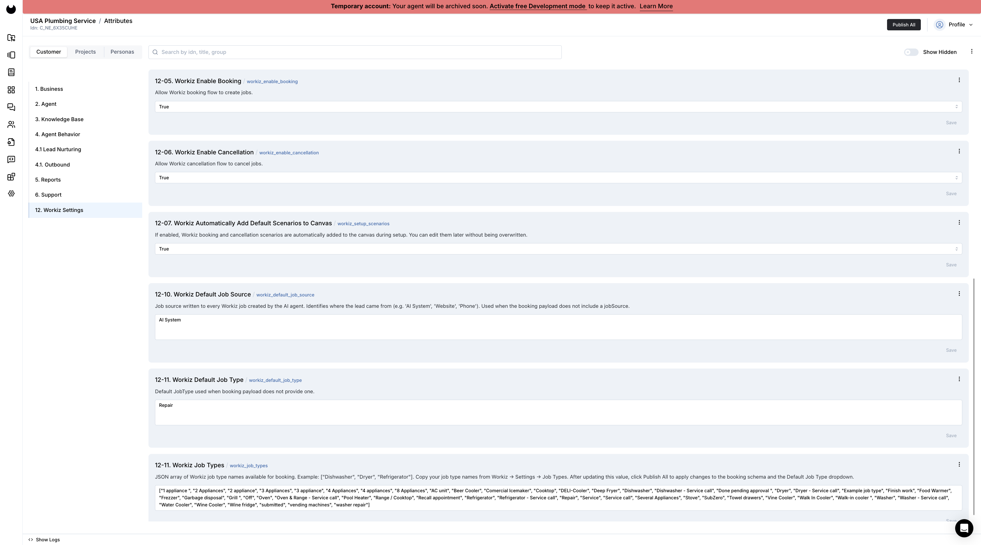
Task: Open the chat bubbles icon in sidebar
Action: [x=11, y=107]
